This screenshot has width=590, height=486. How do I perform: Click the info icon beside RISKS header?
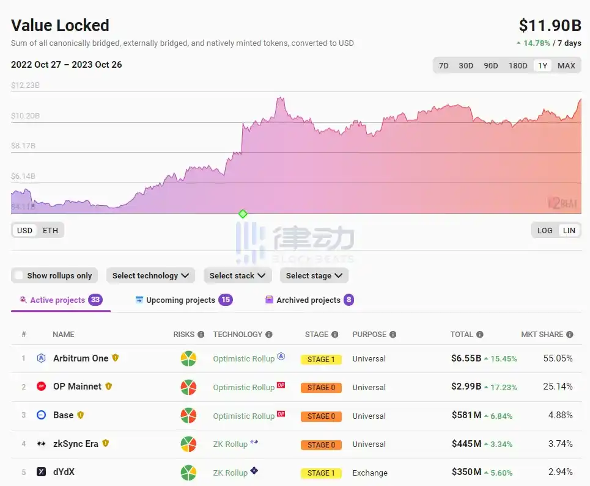click(x=201, y=335)
